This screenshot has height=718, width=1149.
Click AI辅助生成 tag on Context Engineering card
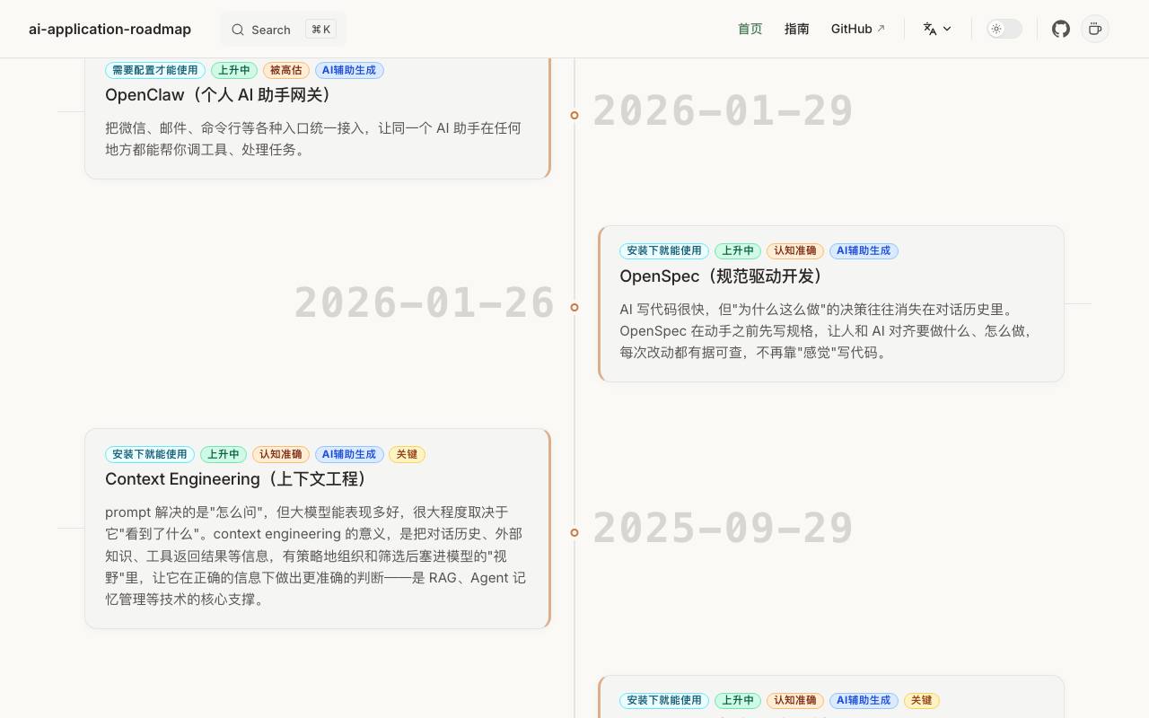349,454
